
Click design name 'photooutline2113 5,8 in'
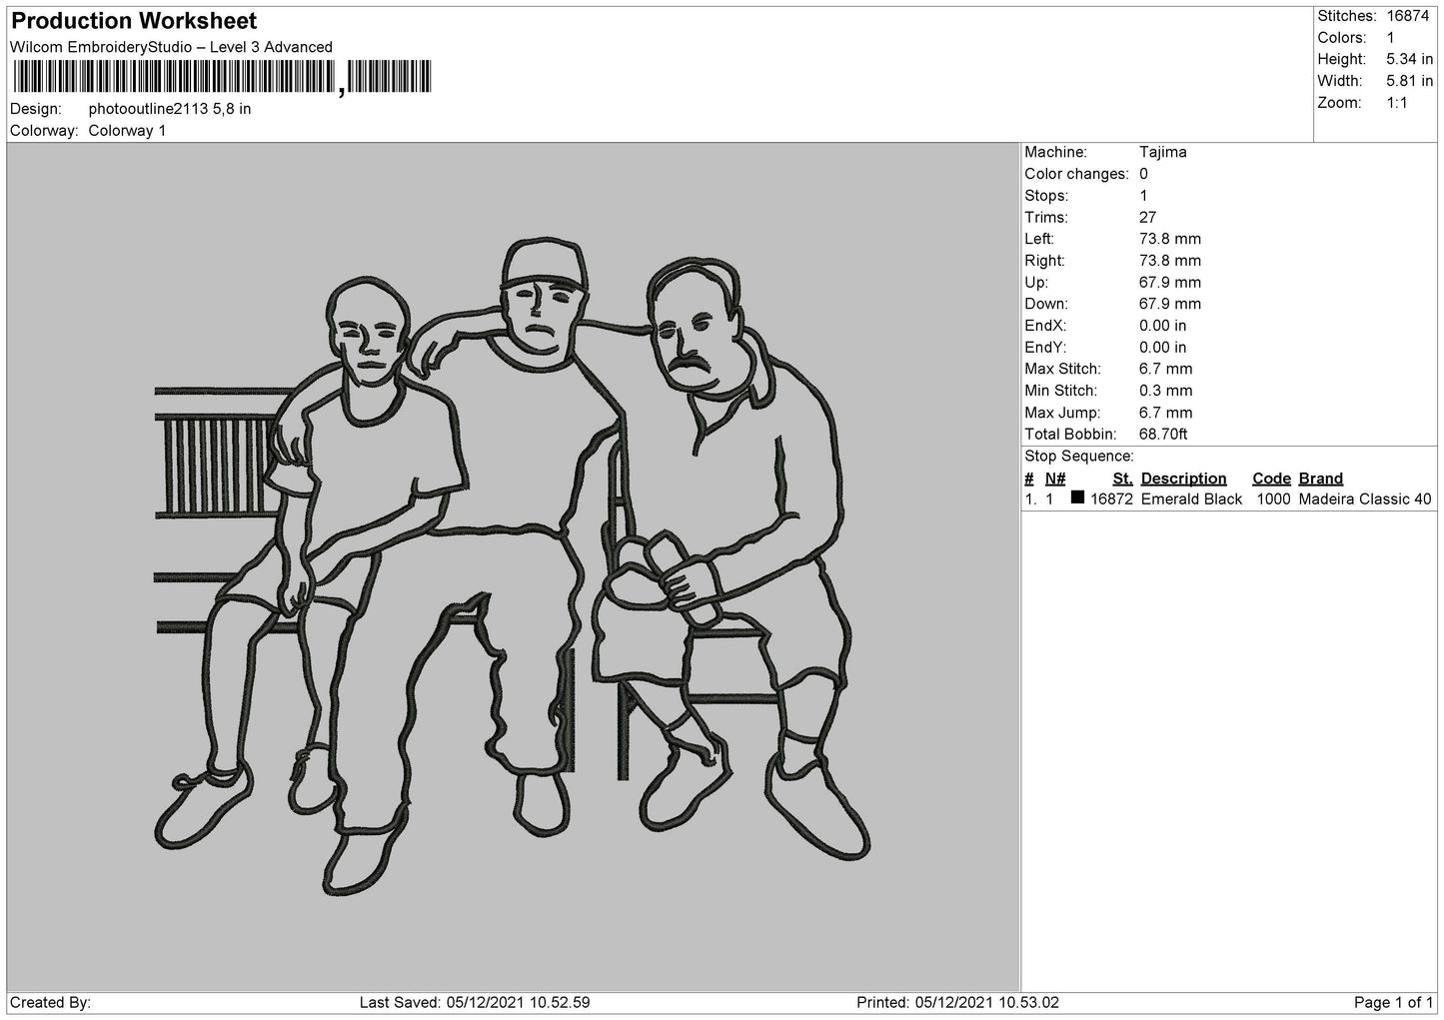point(170,109)
